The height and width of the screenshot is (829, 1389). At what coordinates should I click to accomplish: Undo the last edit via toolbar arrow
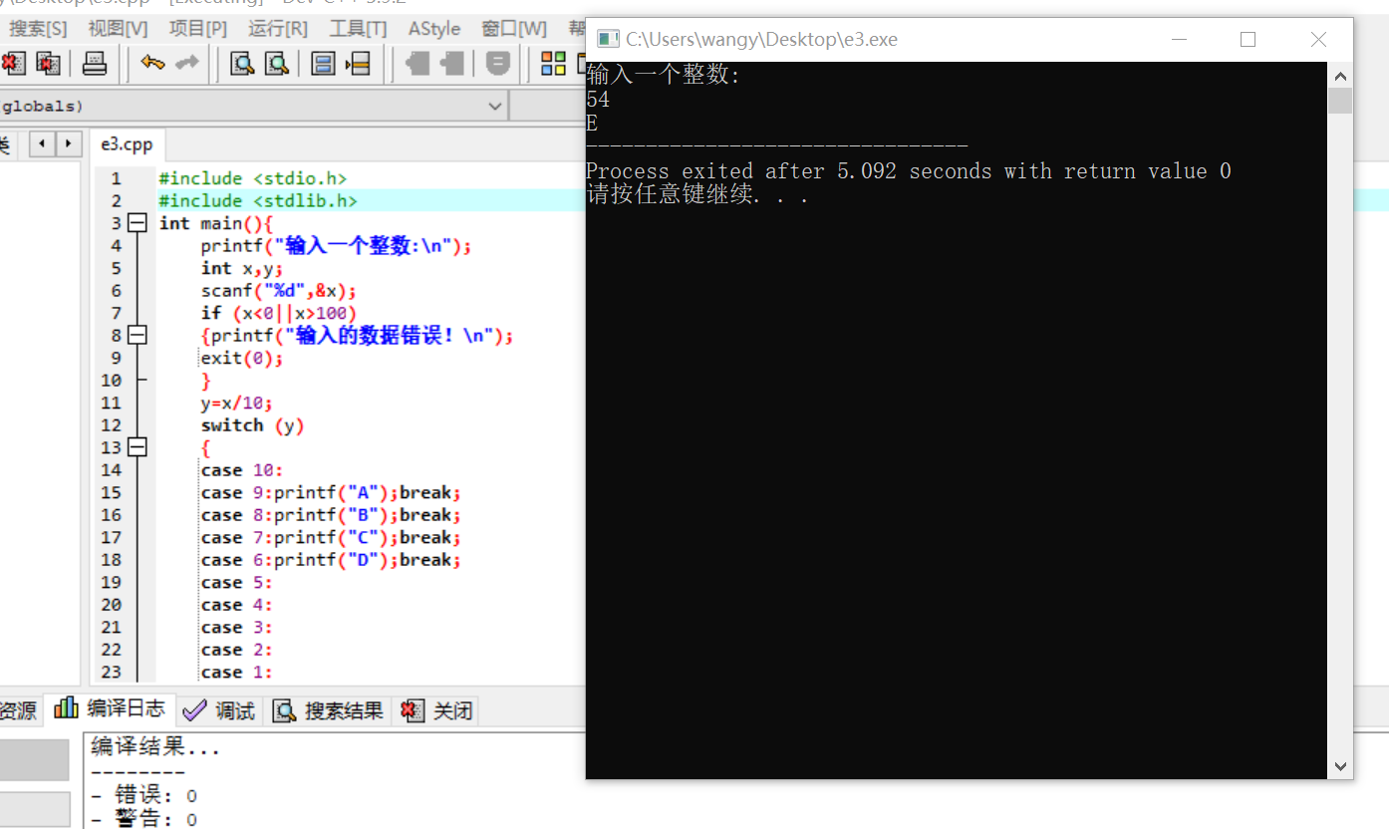[152, 64]
